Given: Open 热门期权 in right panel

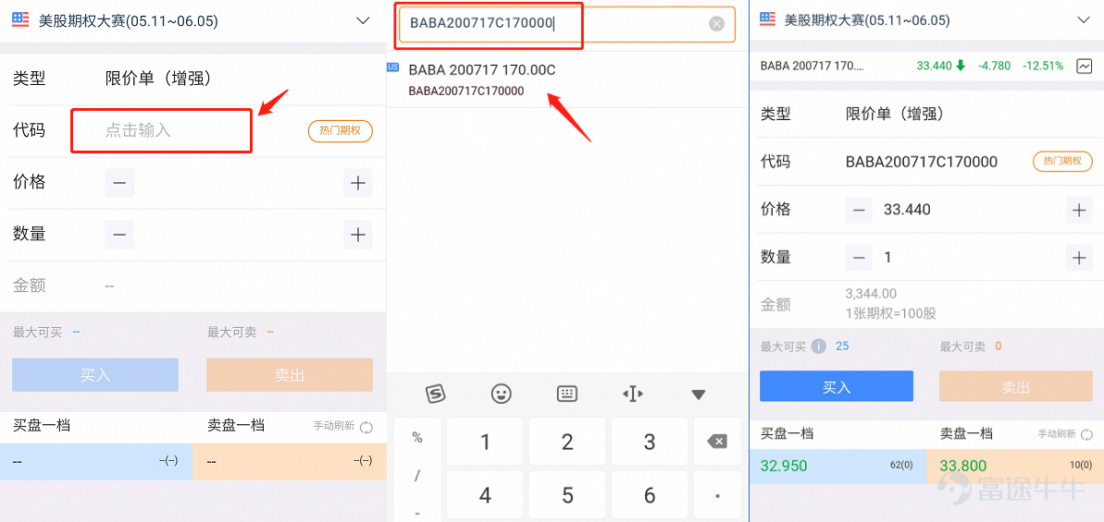Looking at the screenshot, I should tap(1062, 161).
